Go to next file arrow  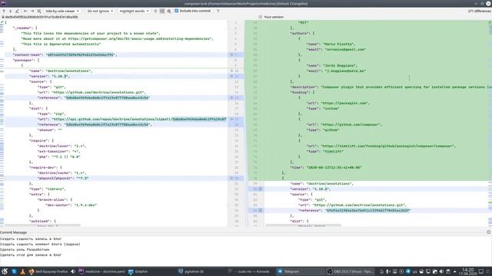click(32, 11)
